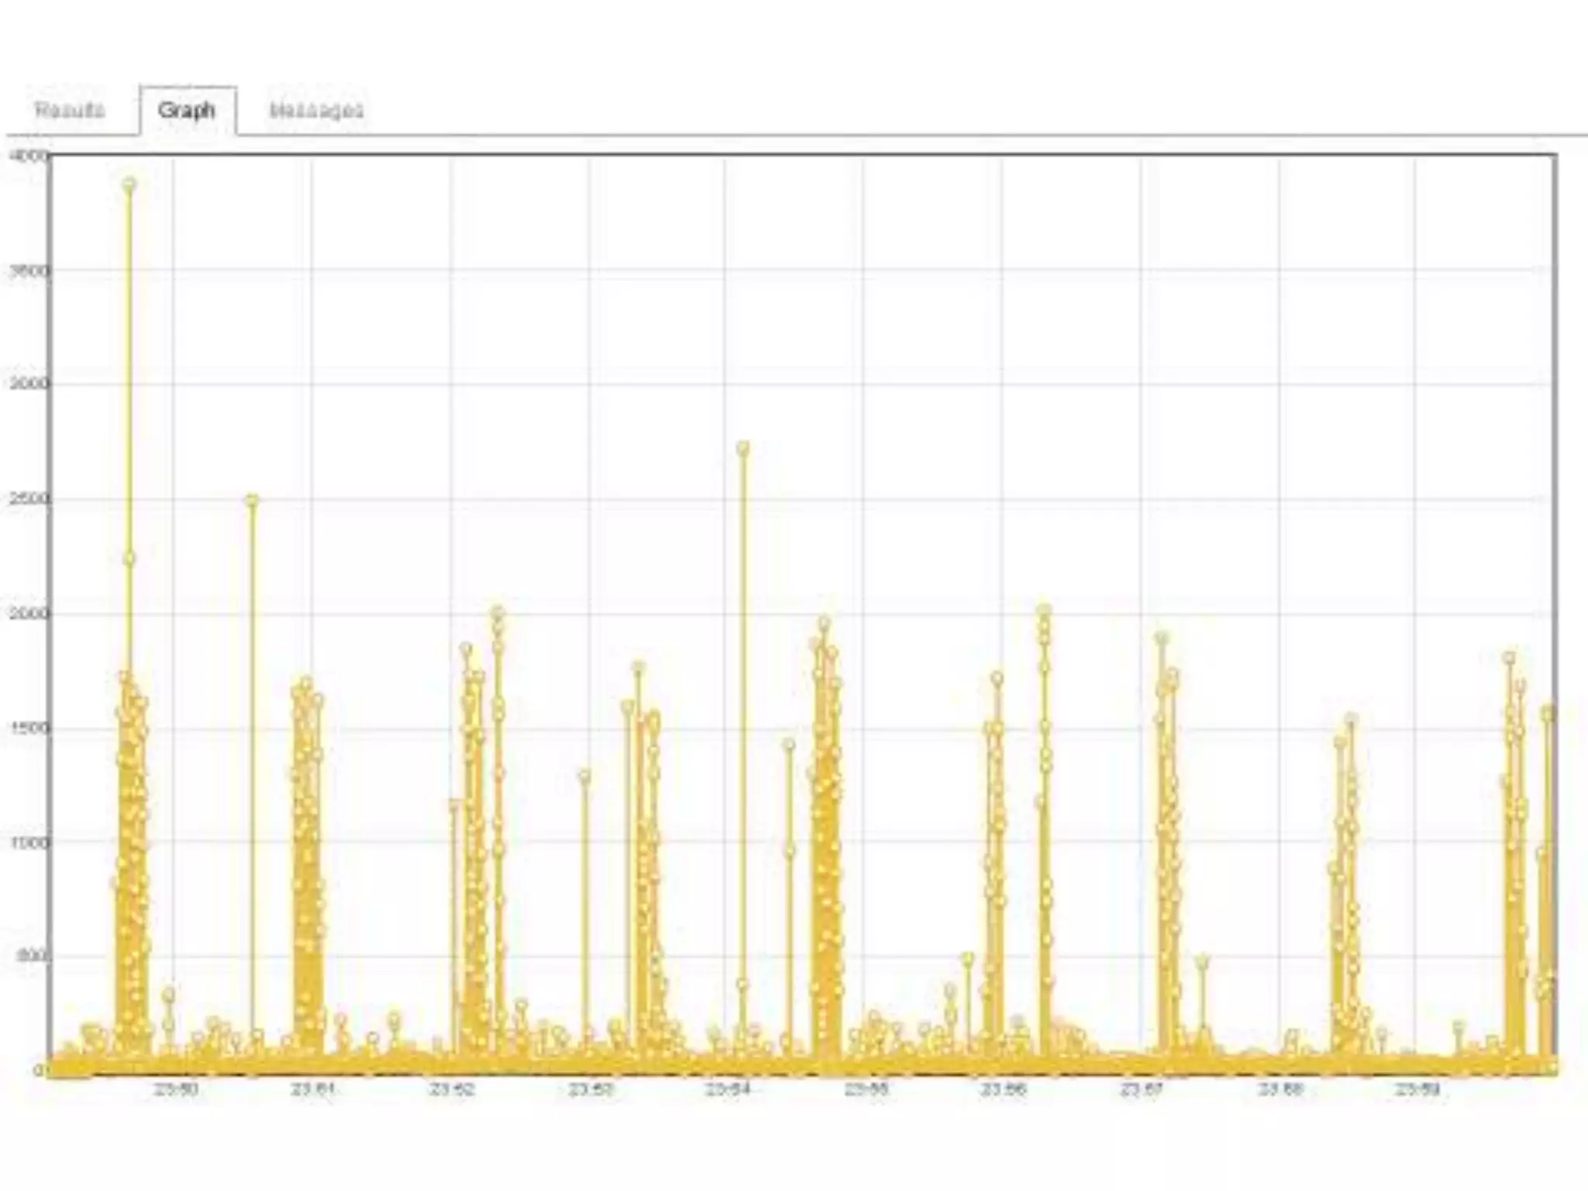The height and width of the screenshot is (1191, 1588).
Task: Click the 23:53 time axis label
Action: (x=590, y=1089)
